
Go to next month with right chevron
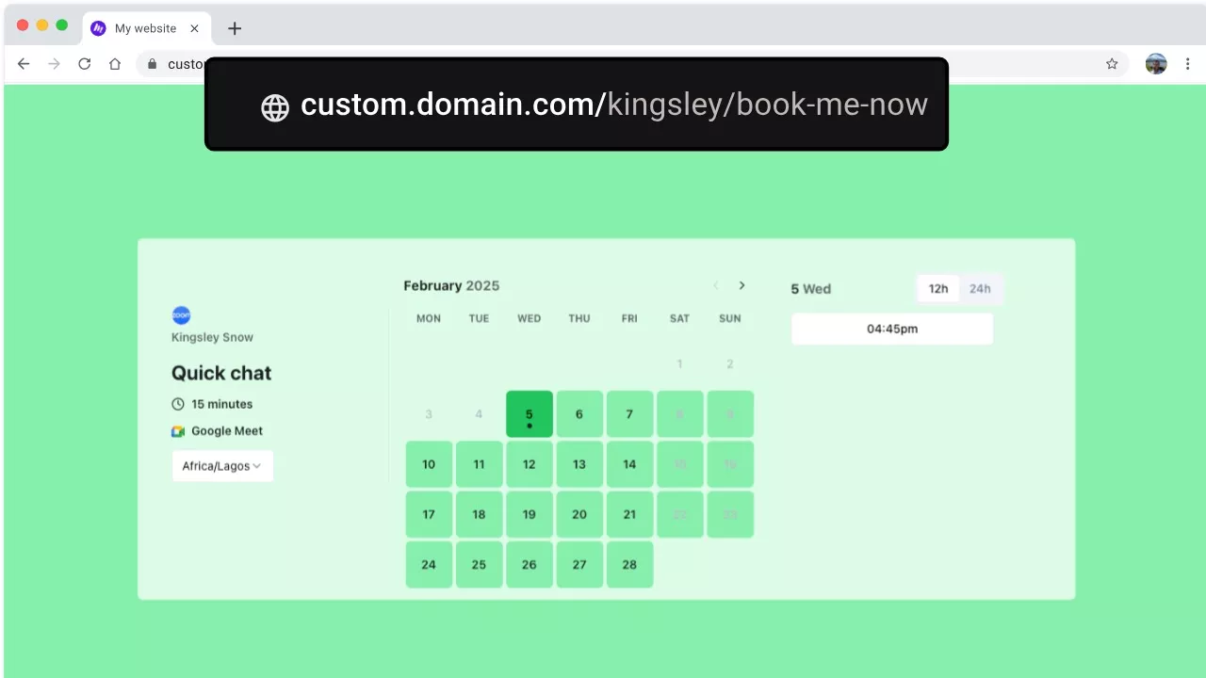[742, 285]
